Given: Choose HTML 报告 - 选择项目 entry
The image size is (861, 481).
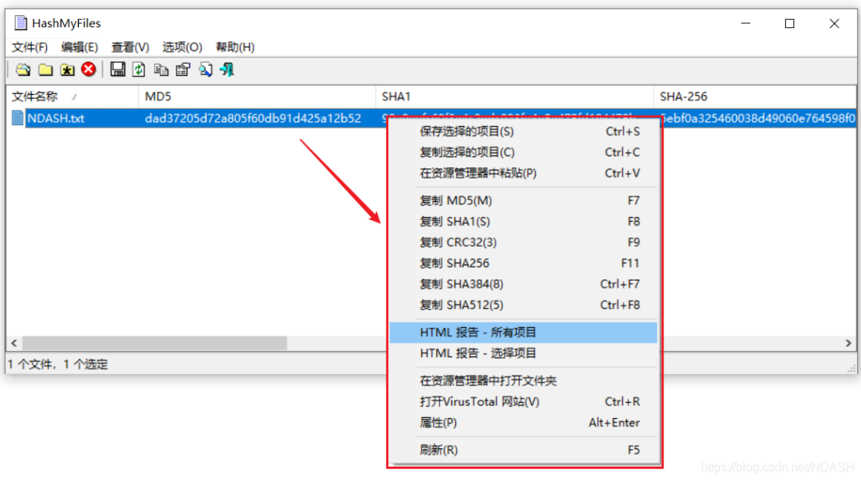Looking at the screenshot, I should (x=523, y=353).
